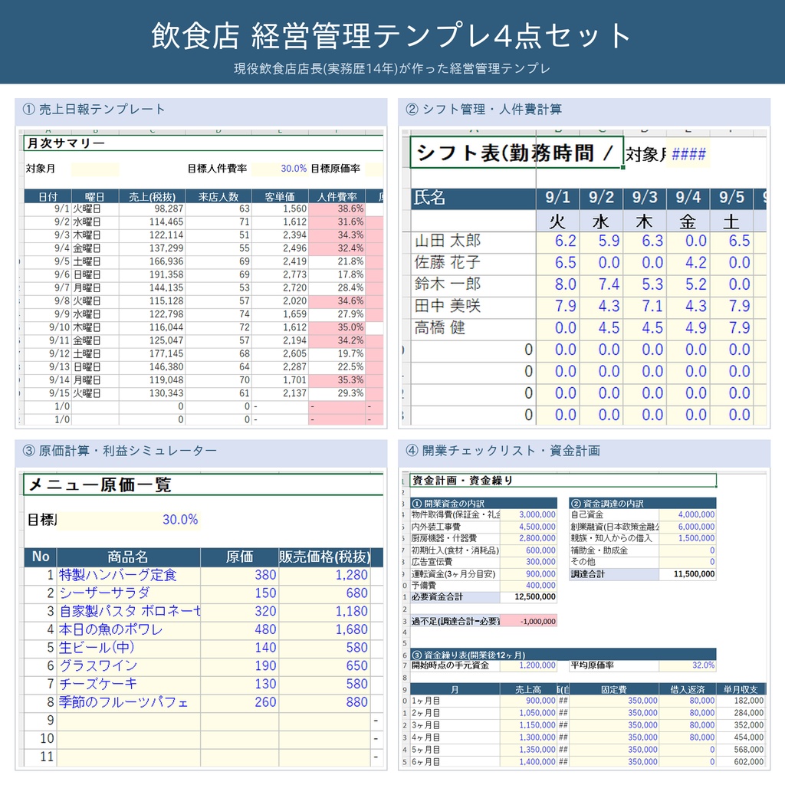This screenshot has width=785, height=785.
Task: Open the 原価計算・利益シミュレーター thumbnail panel
Action: [201, 605]
